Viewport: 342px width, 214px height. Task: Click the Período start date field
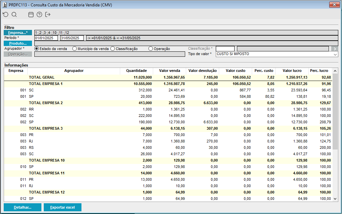click(x=46, y=38)
